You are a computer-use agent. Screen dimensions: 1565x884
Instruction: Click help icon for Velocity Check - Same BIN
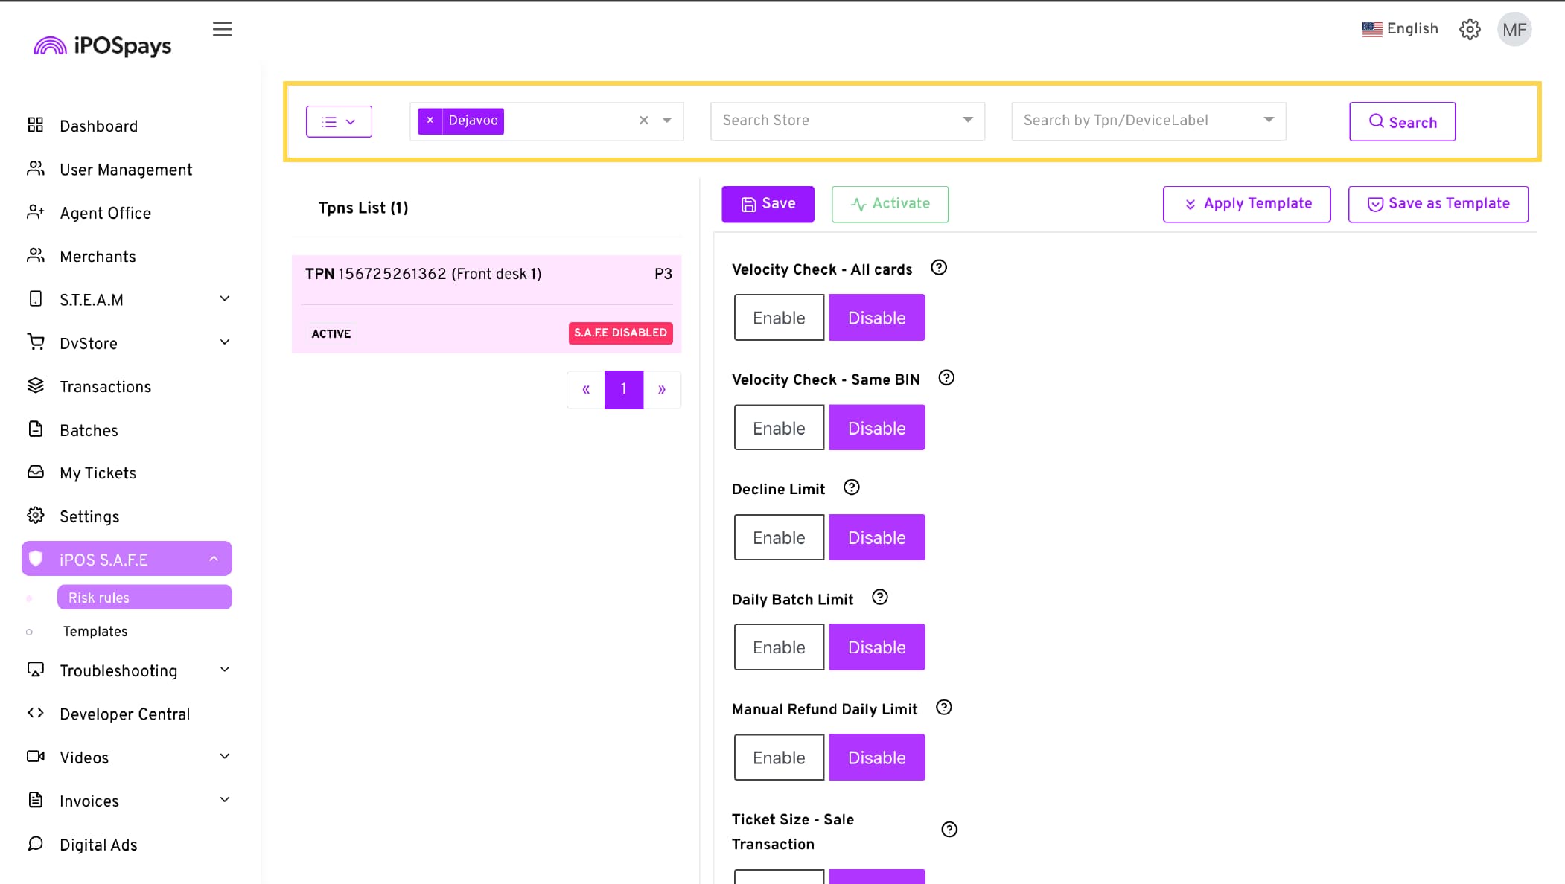946,378
